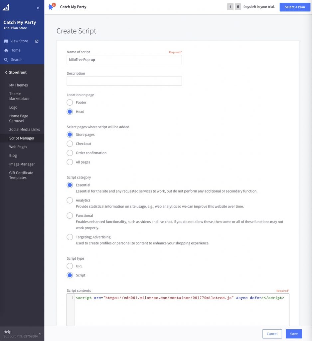Save the MiloTree Pop-up script
312x341 pixels.
[293, 334]
